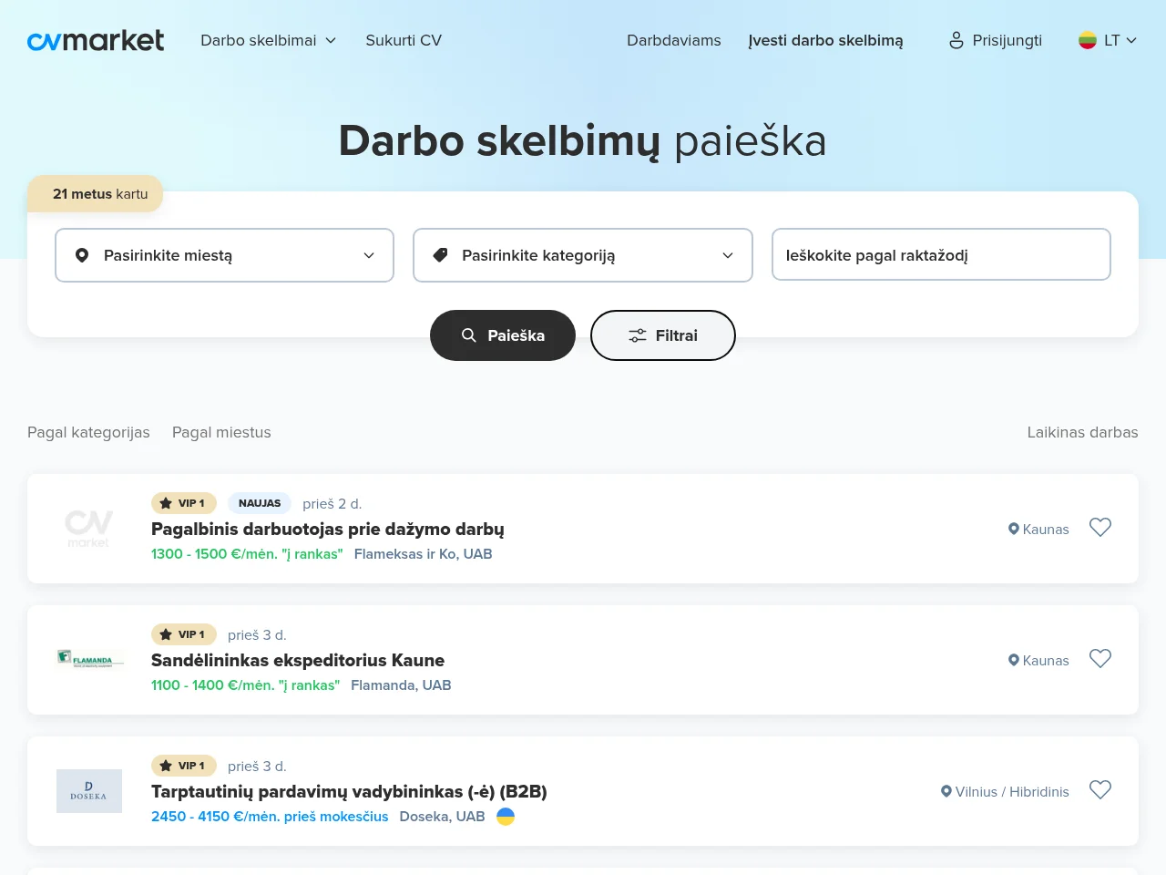The height and width of the screenshot is (875, 1166).
Task: Select Įvesti darbo skelbimą menu item
Action: tap(826, 40)
